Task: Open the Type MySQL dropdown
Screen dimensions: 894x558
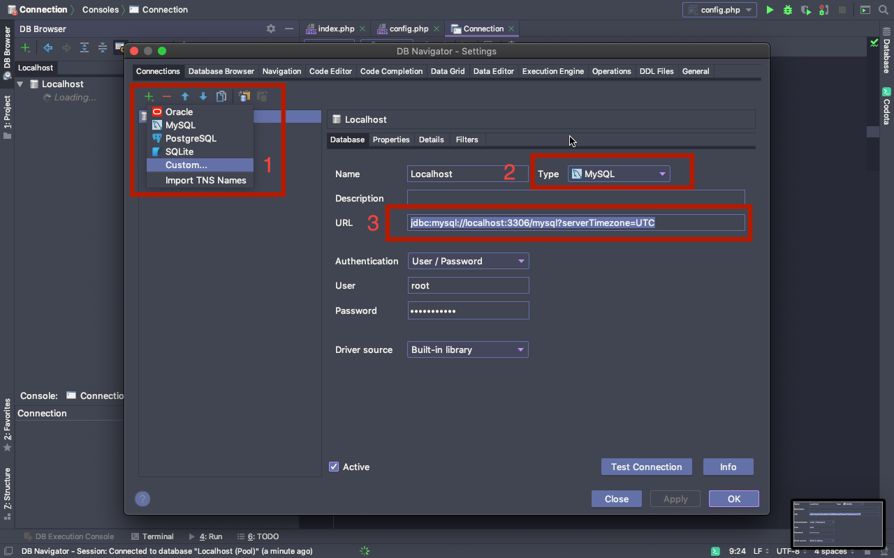Action: (x=619, y=174)
